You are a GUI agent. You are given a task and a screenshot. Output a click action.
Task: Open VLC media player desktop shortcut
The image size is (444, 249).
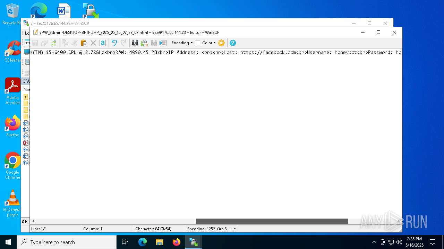12,203
